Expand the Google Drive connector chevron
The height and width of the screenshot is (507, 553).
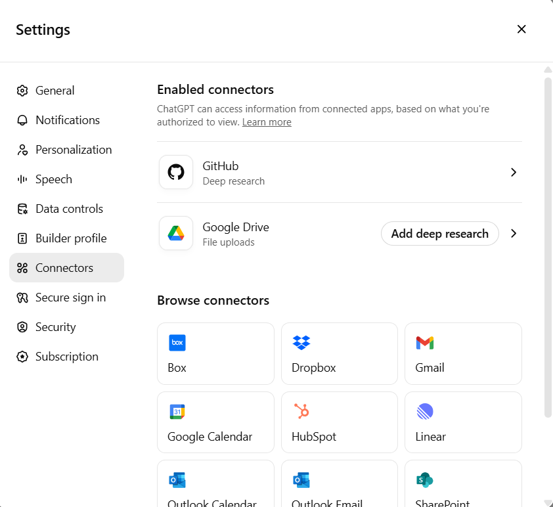click(x=514, y=233)
